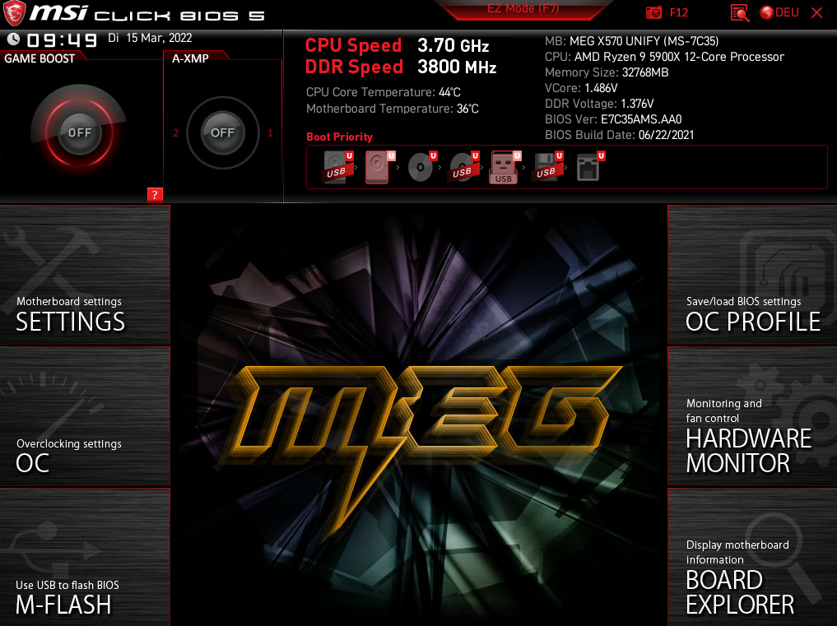Viewport: 837px width, 626px height.
Task: Click the Boot Priority label
Action: [340, 137]
